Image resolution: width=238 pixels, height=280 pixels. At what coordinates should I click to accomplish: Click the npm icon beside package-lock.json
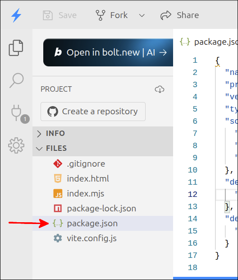coord(58,208)
